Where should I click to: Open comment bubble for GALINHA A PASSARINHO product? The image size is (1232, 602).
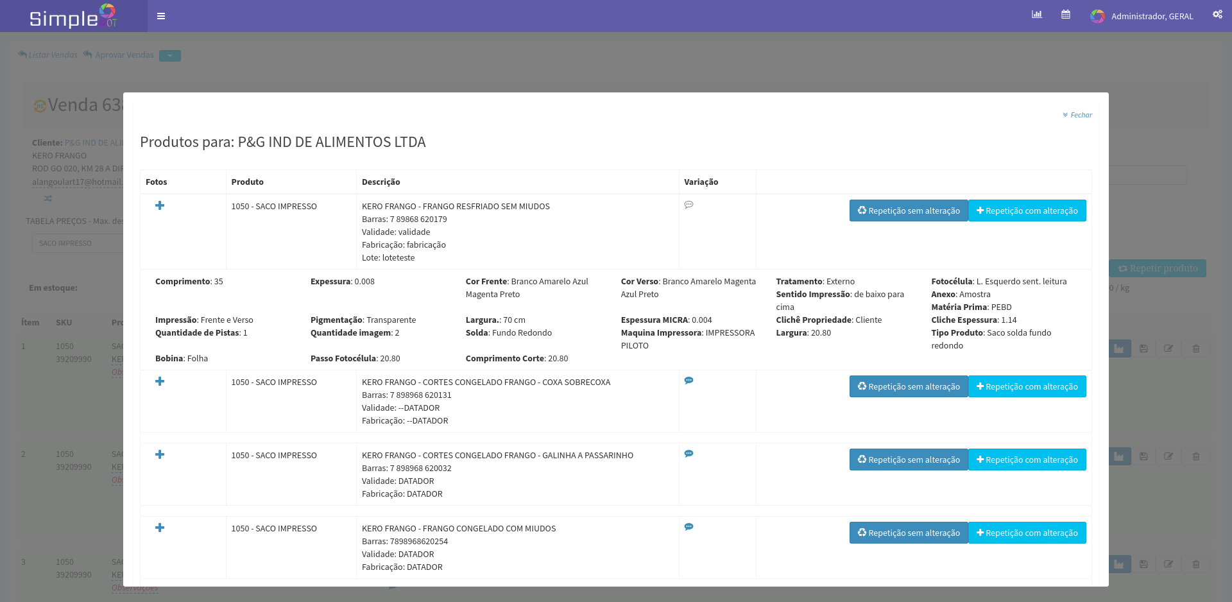click(689, 454)
